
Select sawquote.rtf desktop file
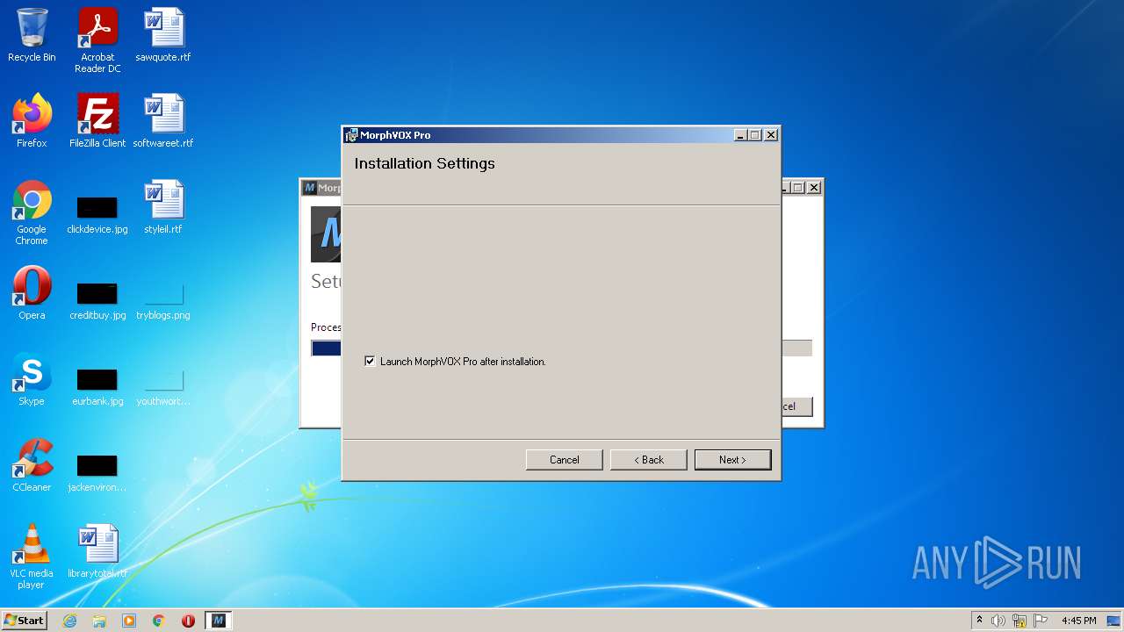[x=163, y=35]
